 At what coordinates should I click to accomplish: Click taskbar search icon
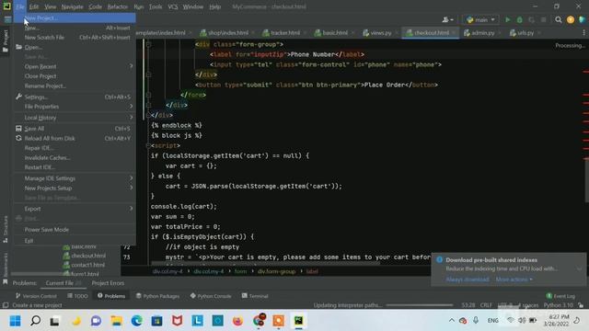35,321
